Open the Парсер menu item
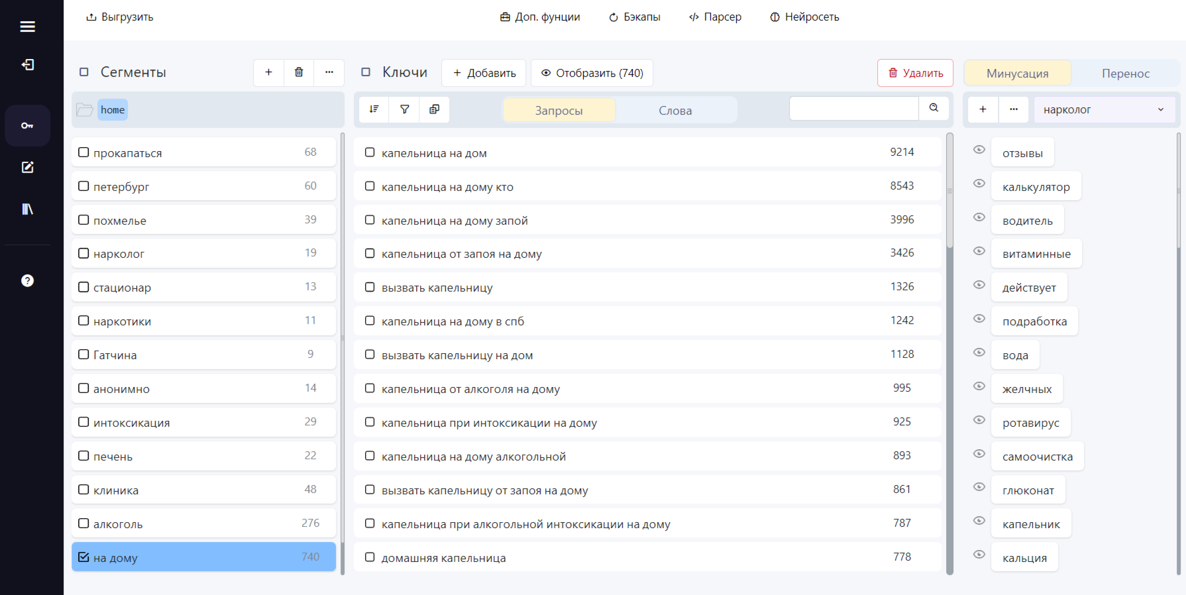1186x595 pixels. [715, 17]
